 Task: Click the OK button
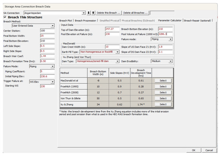pos(194,150)
